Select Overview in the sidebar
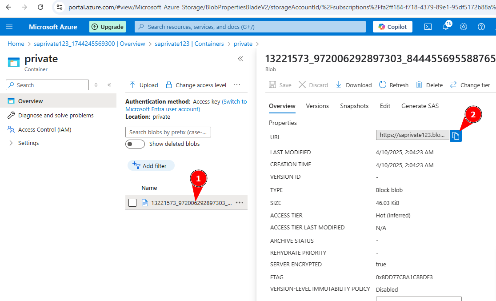The height and width of the screenshot is (301, 496). pos(58,101)
